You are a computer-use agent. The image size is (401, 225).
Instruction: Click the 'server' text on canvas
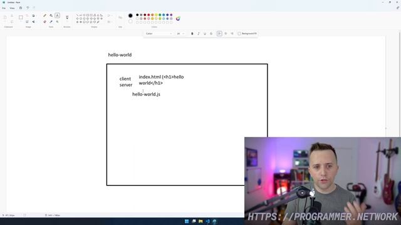pyautogui.click(x=126, y=85)
